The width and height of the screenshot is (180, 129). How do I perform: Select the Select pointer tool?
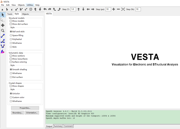click(3, 20)
